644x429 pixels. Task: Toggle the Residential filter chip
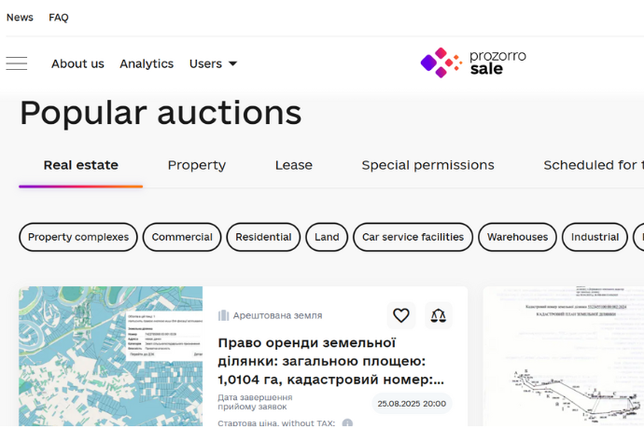263,237
